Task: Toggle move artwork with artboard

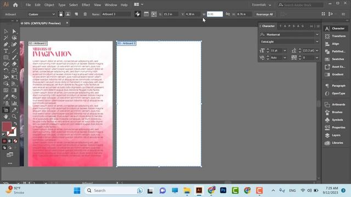Action: pyautogui.click(x=138, y=14)
